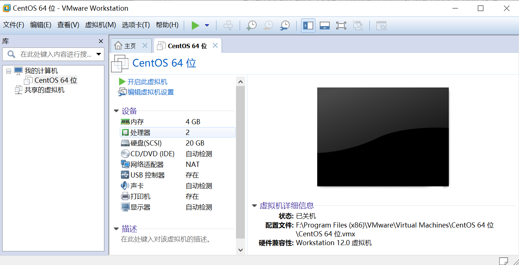Toggle the library sidebar view icon

(x=308, y=25)
